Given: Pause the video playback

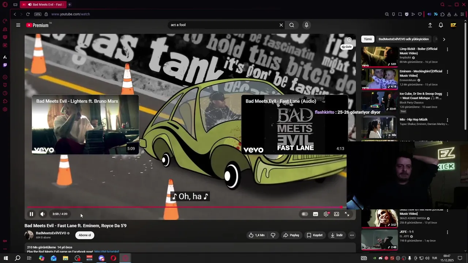Looking at the screenshot, I should (31, 214).
